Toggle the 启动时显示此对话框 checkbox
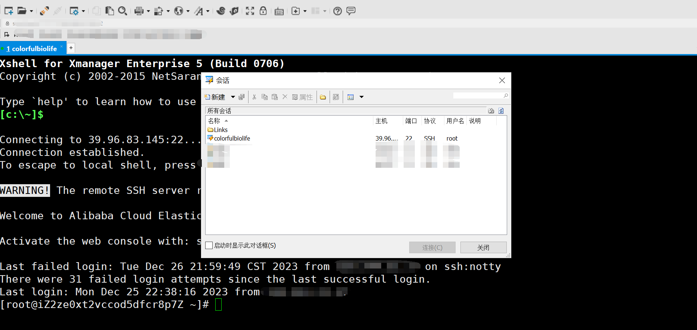The height and width of the screenshot is (330, 697). pos(209,245)
